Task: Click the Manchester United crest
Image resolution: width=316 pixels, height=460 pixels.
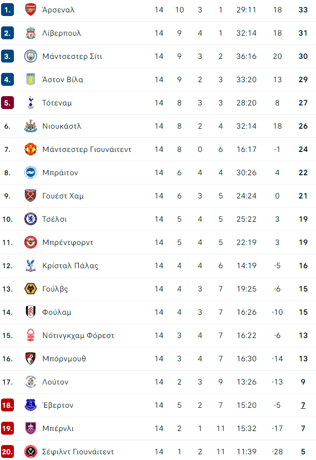Action: (30, 149)
